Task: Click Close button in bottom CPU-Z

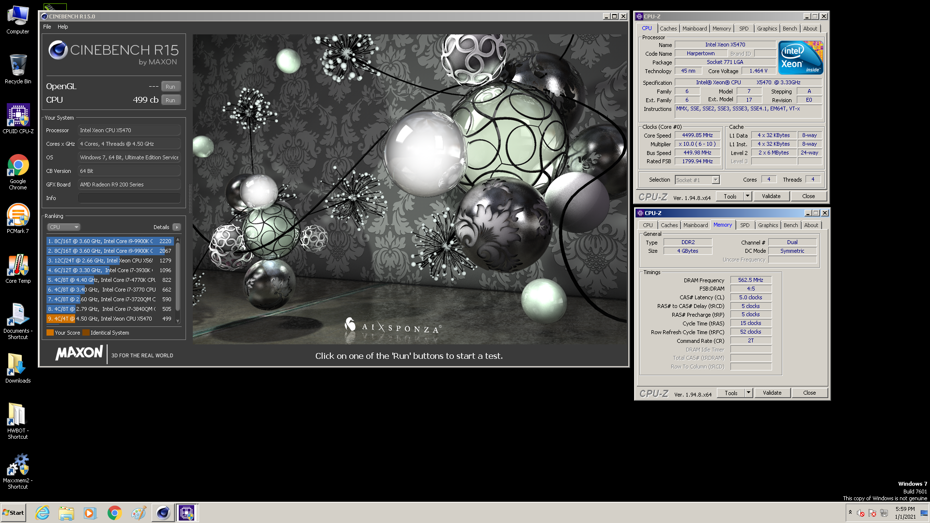Action: coord(809,393)
